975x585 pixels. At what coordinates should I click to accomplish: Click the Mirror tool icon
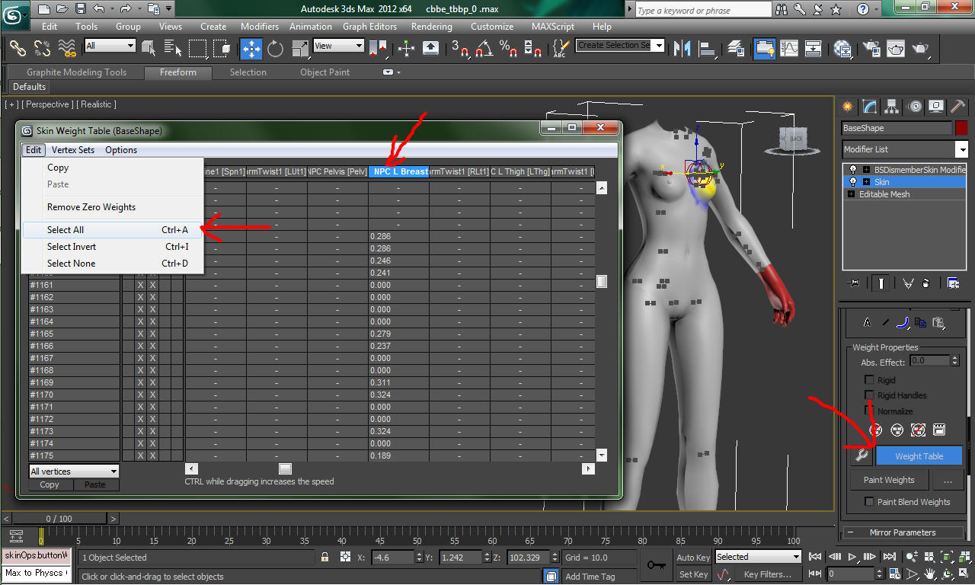pos(682,48)
